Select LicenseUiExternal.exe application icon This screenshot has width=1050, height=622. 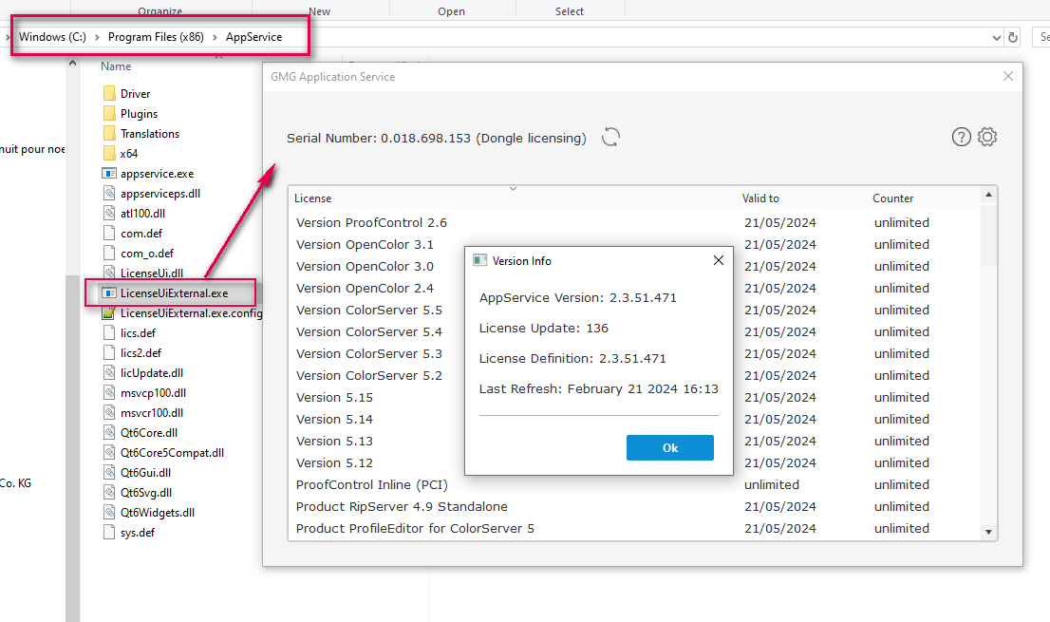point(109,292)
